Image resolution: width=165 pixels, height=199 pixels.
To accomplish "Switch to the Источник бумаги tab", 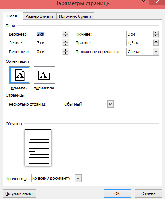I will (75, 16).
